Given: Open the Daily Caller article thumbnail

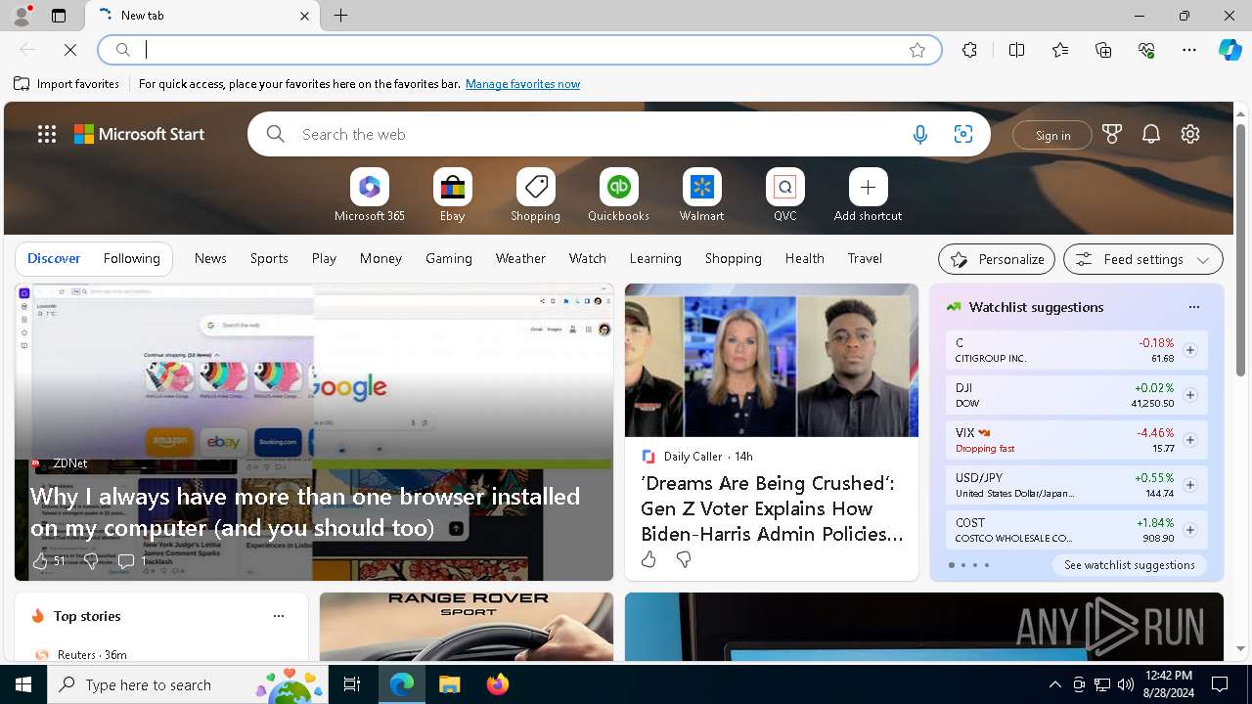Looking at the screenshot, I should click(772, 360).
